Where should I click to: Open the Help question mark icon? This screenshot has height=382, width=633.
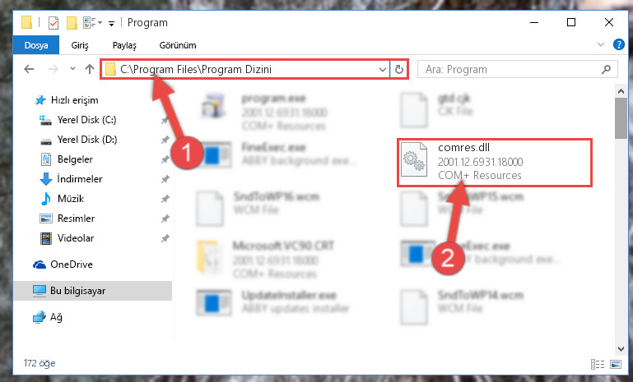point(618,44)
